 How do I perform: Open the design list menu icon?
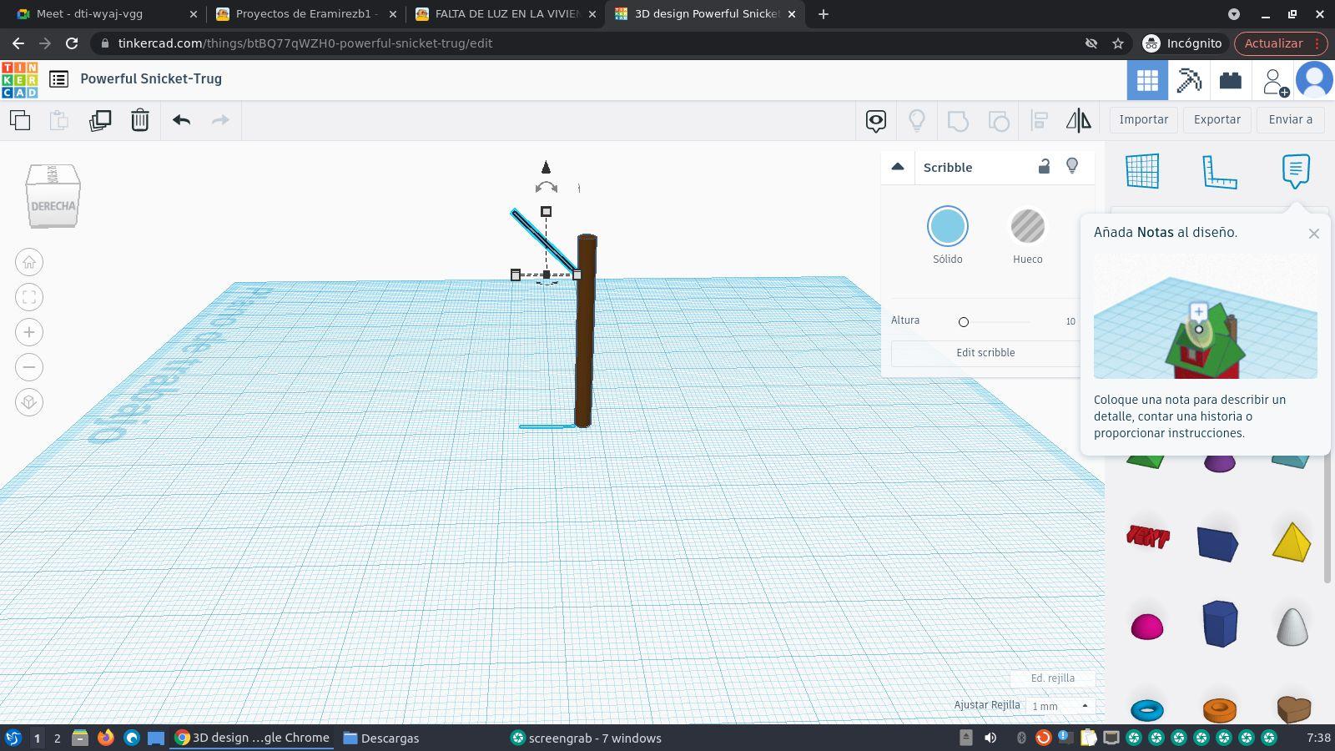(58, 79)
